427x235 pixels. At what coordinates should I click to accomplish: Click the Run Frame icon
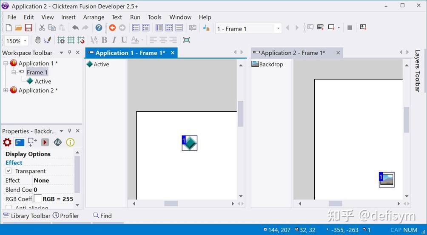click(x=331, y=27)
